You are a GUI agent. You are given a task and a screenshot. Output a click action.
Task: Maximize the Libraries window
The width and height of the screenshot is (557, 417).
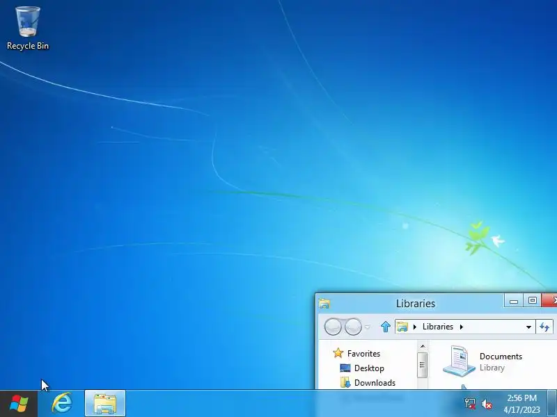pyautogui.click(x=532, y=301)
